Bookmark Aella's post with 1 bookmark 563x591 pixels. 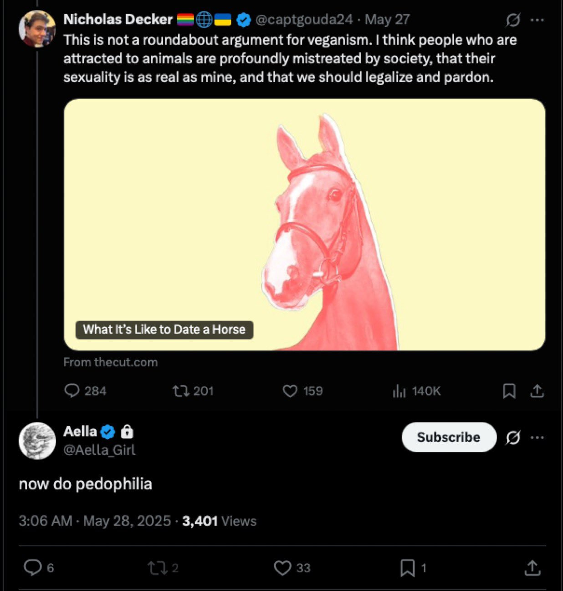[x=413, y=568]
